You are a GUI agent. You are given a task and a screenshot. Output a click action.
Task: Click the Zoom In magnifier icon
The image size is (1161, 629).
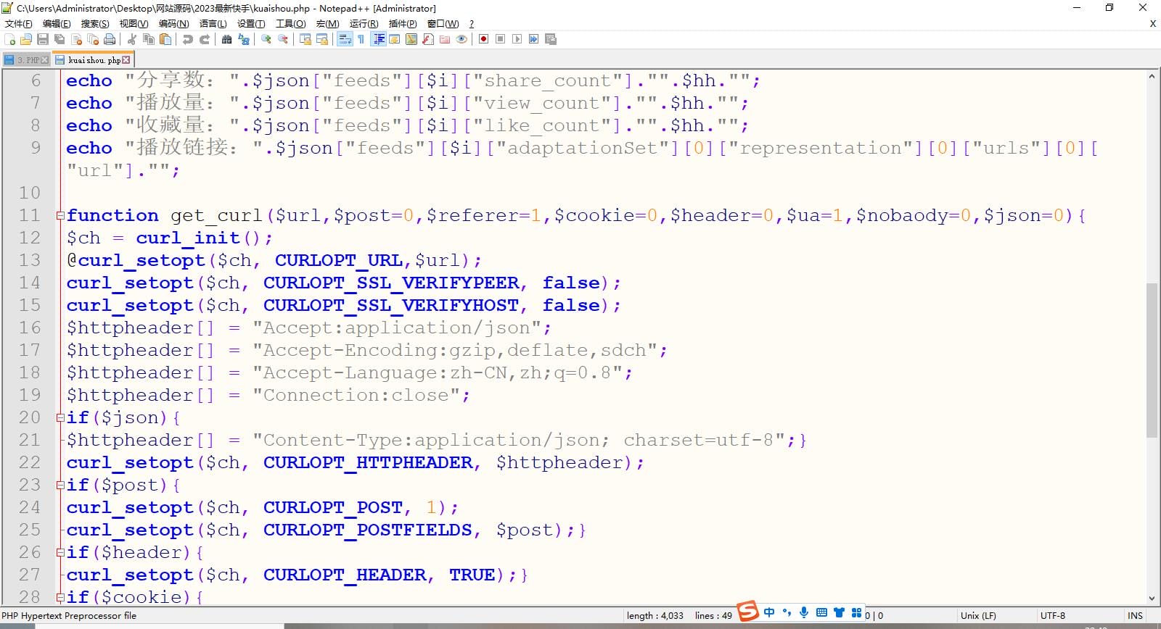coord(266,39)
